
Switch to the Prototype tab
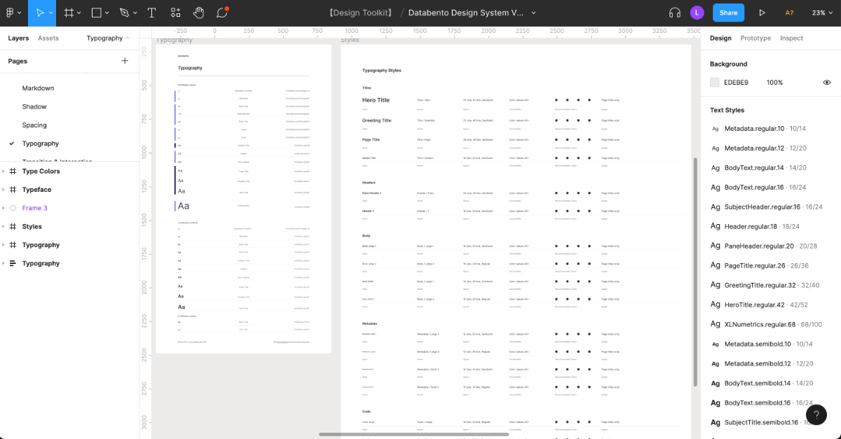point(755,39)
